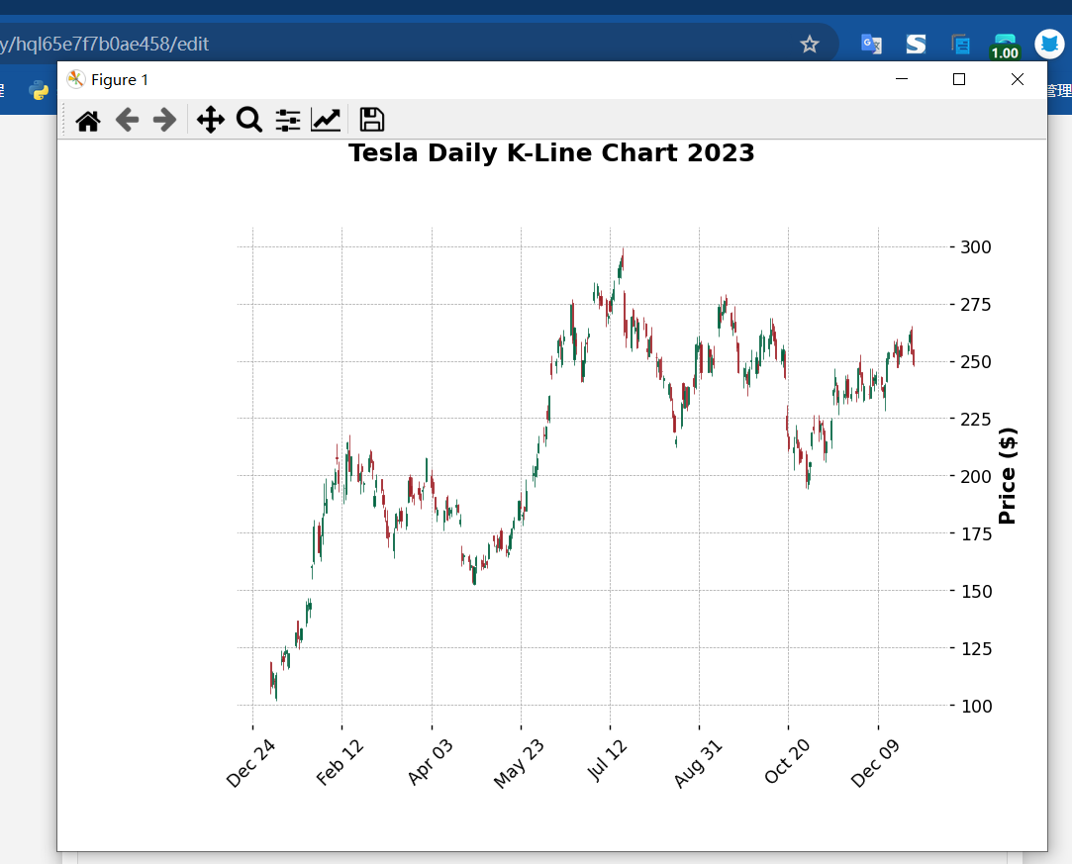Bookmark this page with the star icon
Viewport: 1072px width, 864px height.
coord(810,44)
